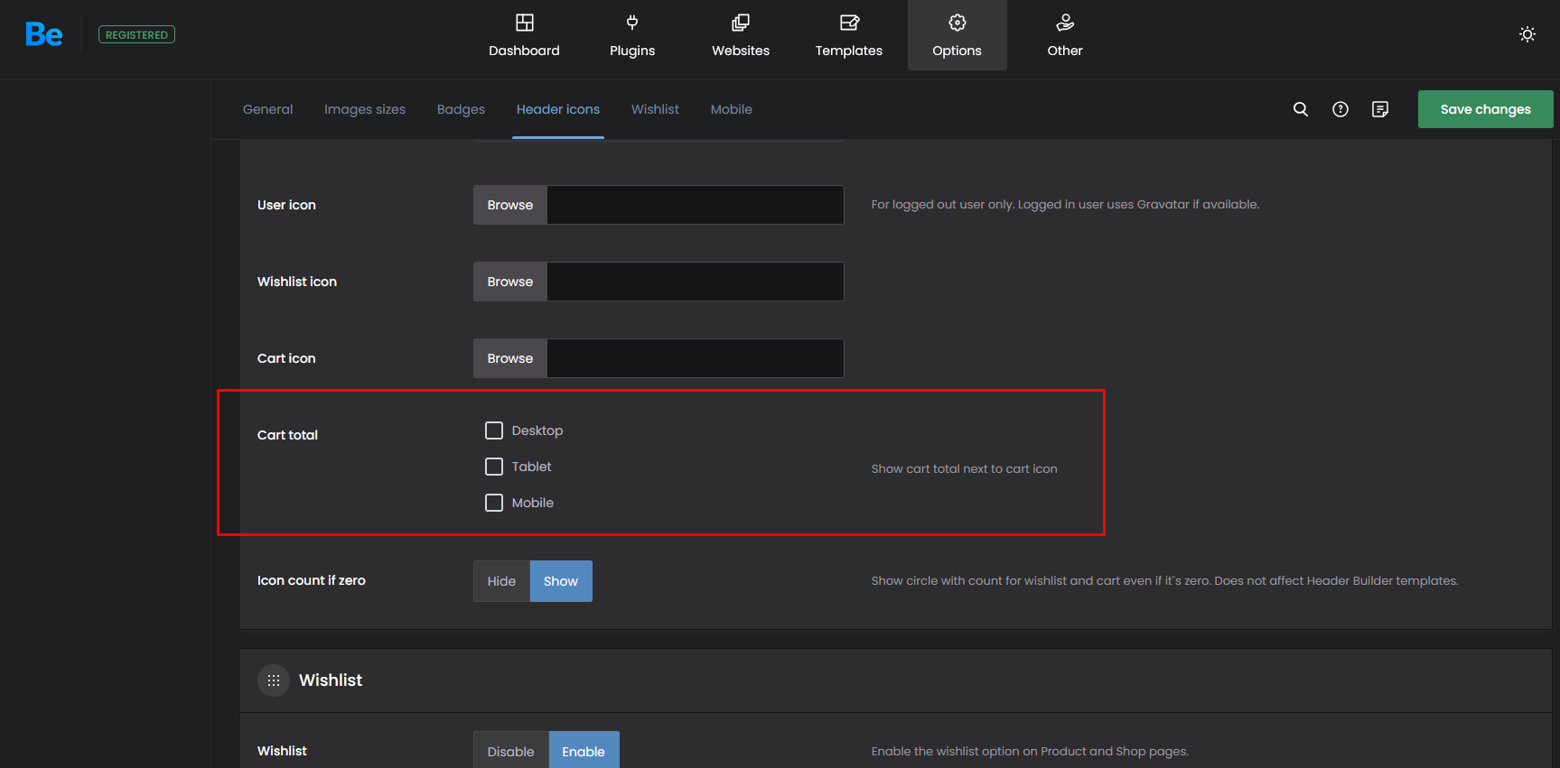1560x768 pixels.
Task: Click the User icon path field
Action: click(x=695, y=205)
